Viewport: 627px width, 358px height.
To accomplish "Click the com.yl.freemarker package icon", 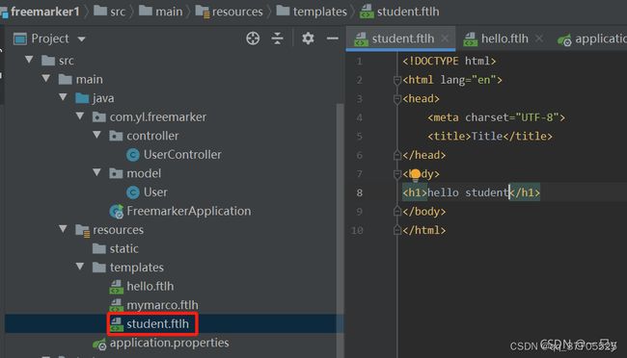I will pyautogui.click(x=99, y=117).
